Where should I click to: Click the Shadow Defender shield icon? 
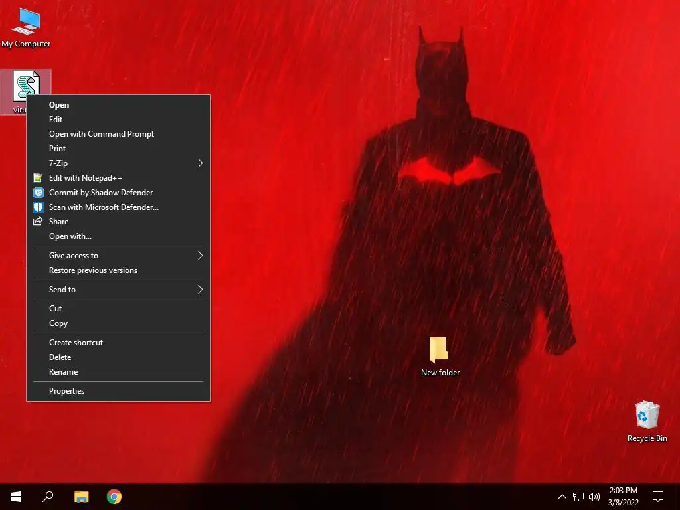[38, 193]
